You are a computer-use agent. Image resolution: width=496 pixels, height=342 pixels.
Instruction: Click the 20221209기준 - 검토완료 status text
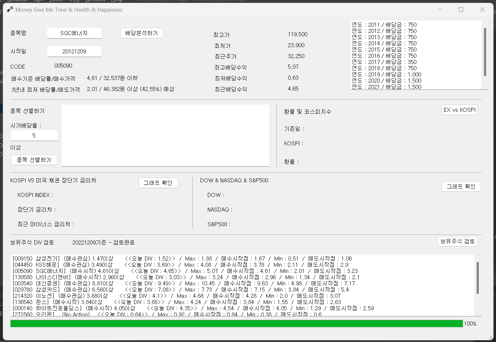click(103, 242)
